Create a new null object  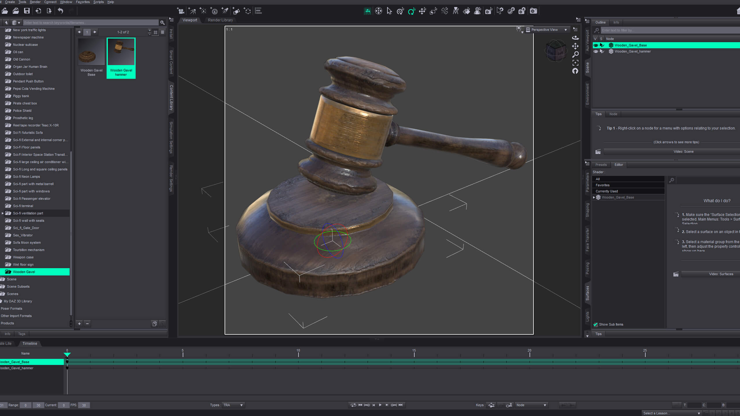coord(247,11)
